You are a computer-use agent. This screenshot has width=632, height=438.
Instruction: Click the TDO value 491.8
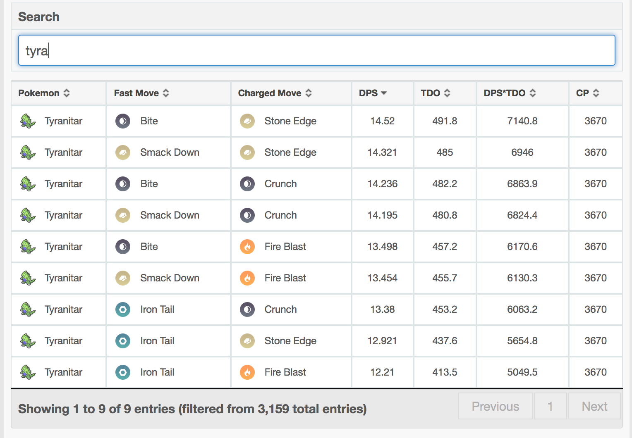[x=445, y=121]
